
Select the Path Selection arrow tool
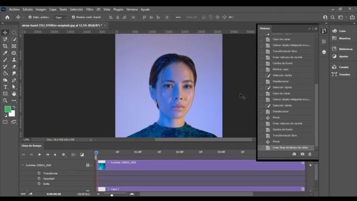[x=14, y=87]
